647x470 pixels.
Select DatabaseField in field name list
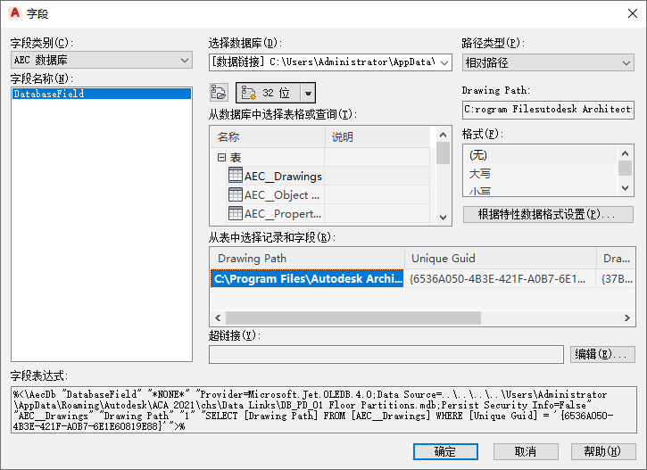(102, 94)
